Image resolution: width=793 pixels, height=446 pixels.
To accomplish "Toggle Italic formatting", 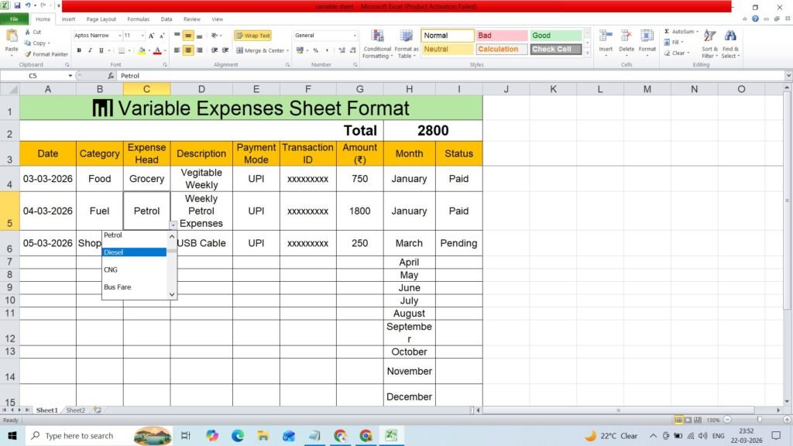I will click(90, 50).
